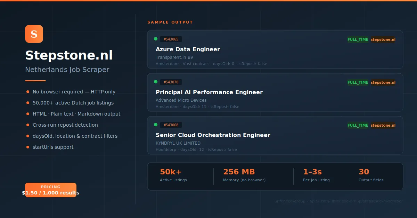Click the orange Stepstone S logo

(x=34, y=34)
